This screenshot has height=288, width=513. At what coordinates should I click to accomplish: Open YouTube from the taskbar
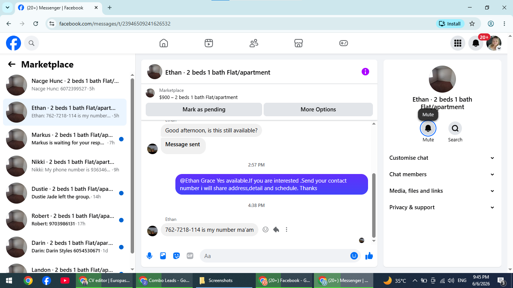pyautogui.click(x=65, y=280)
